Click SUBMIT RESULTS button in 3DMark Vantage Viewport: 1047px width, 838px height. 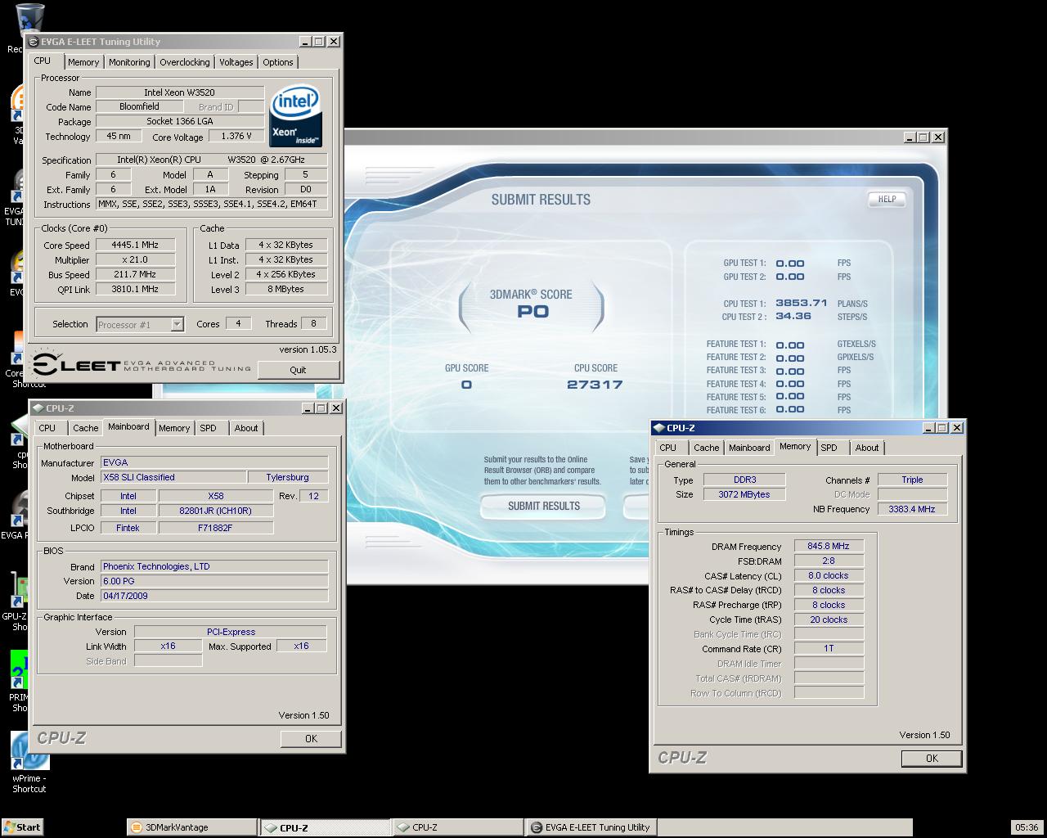[544, 507]
